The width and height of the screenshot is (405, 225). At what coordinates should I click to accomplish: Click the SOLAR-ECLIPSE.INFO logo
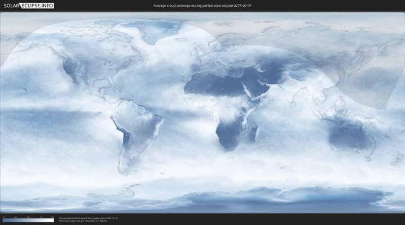[x=29, y=6]
